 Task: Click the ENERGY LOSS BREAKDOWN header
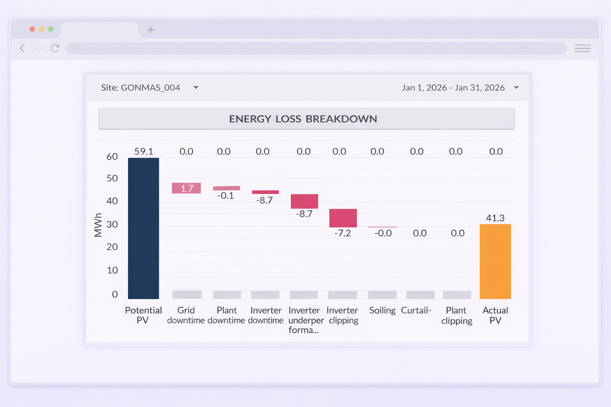click(307, 119)
